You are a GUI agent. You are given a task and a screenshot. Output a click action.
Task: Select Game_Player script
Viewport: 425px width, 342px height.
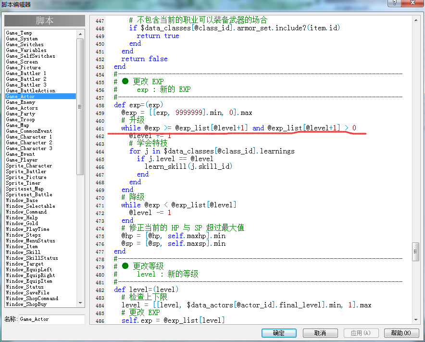coord(22,160)
